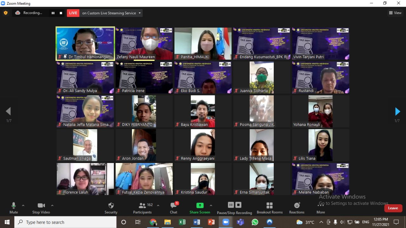Screen dimensions: 406x228
Task: Open the More options icon
Action: pos(320,206)
